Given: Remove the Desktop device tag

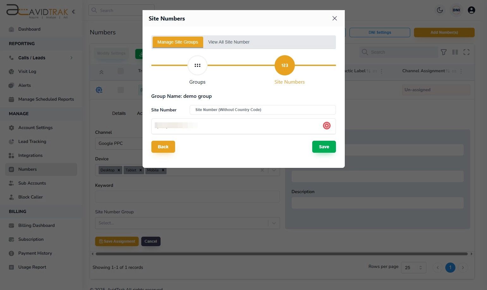Looking at the screenshot, I should [x=119, y=170].
